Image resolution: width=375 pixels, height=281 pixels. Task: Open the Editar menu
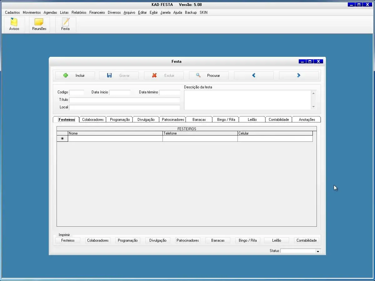142,12
